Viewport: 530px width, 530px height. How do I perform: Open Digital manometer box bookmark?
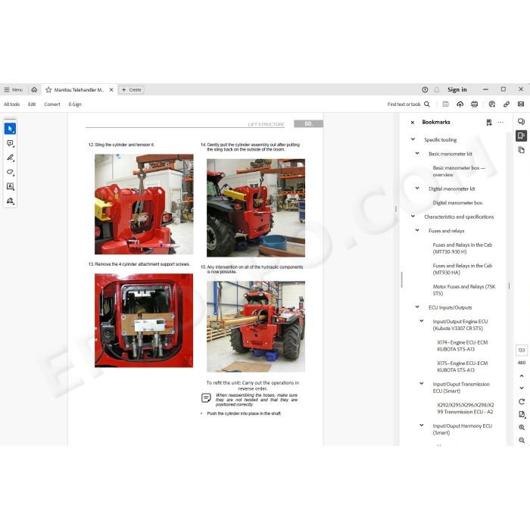(x=457, y=203)
